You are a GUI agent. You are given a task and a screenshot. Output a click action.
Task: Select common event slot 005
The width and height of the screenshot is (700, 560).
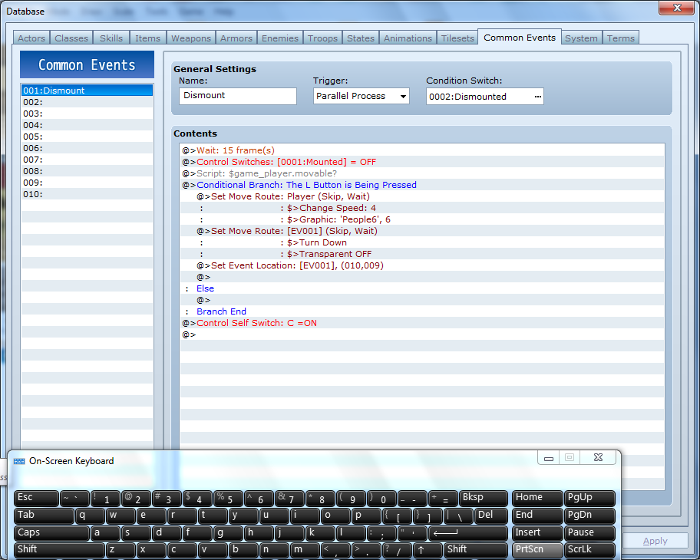point(87,137)
